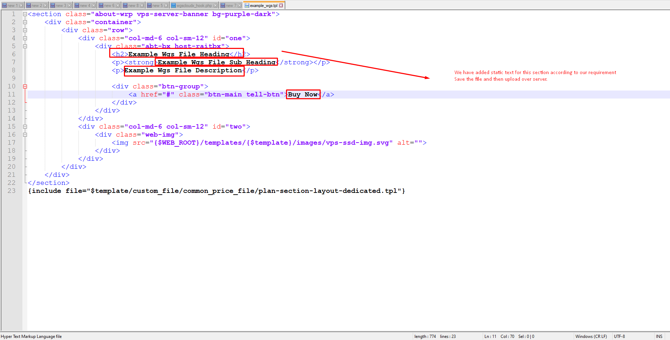The width and height of the screenshot is (670, 340).
Task: Open the Windows (CR LF) line ending selector
Action: point(591,337)
